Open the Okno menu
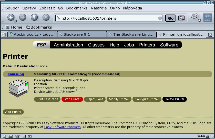215x139 pixels. point(115,8)
